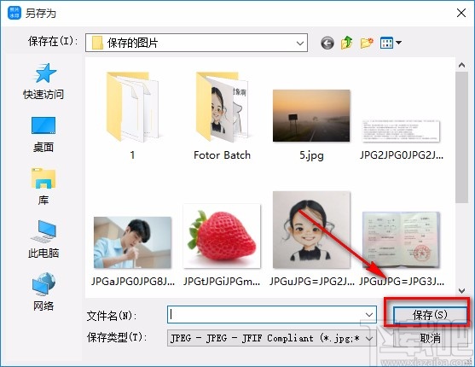Expand the 文件名 dropdown arrow

point(369,315)
